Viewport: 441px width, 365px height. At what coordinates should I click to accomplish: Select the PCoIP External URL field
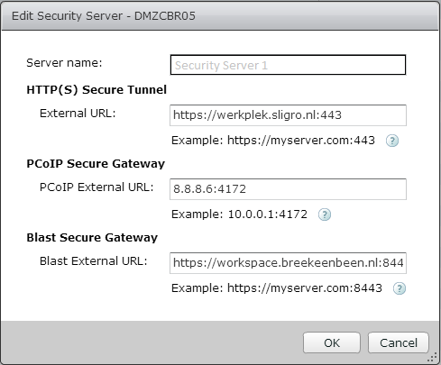pyautogui.click(x=288, y=189)
